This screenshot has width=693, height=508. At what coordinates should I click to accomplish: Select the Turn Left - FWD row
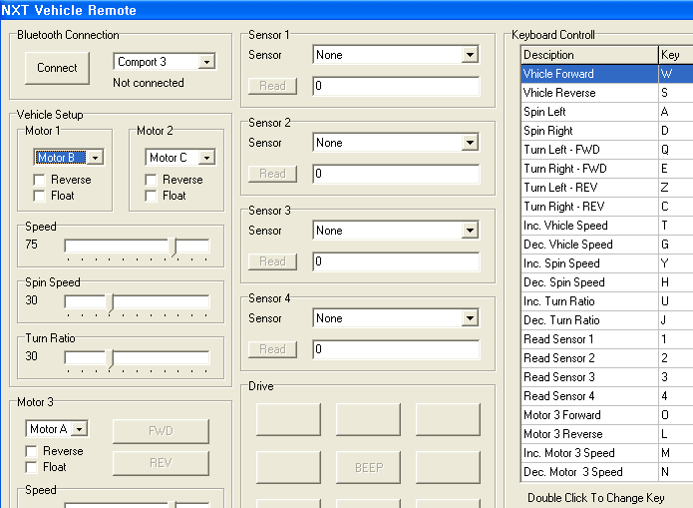click(607, 150)
